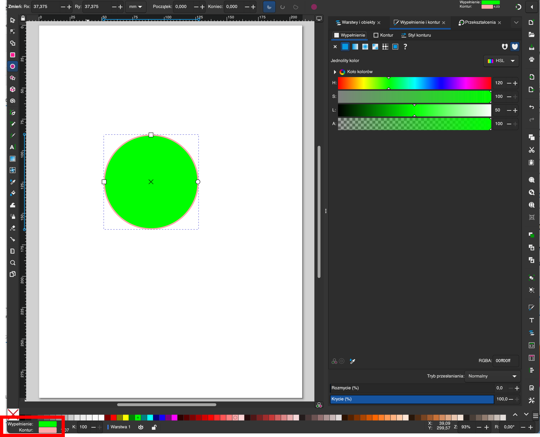The image size is (540, 437).
Task: Toggle the ruler lock icon at the canvas corner
Action: coord(23,18)
